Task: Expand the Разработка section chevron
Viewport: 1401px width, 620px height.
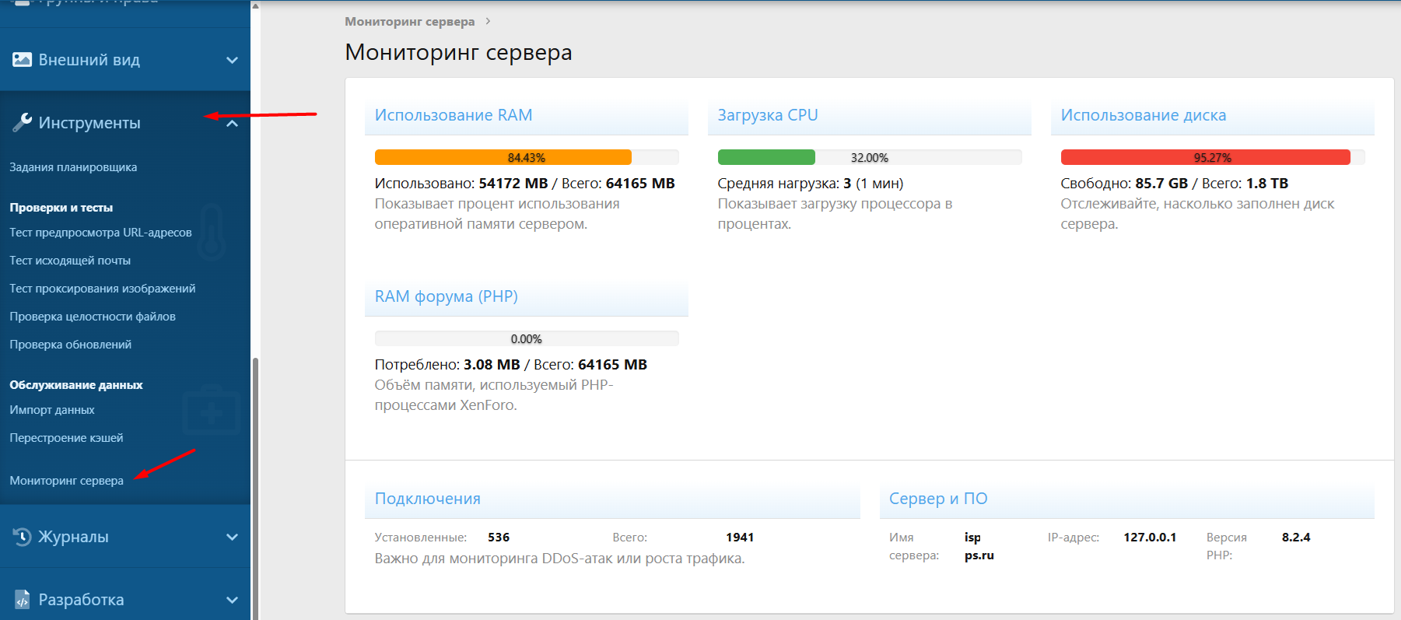Action: 232,600
